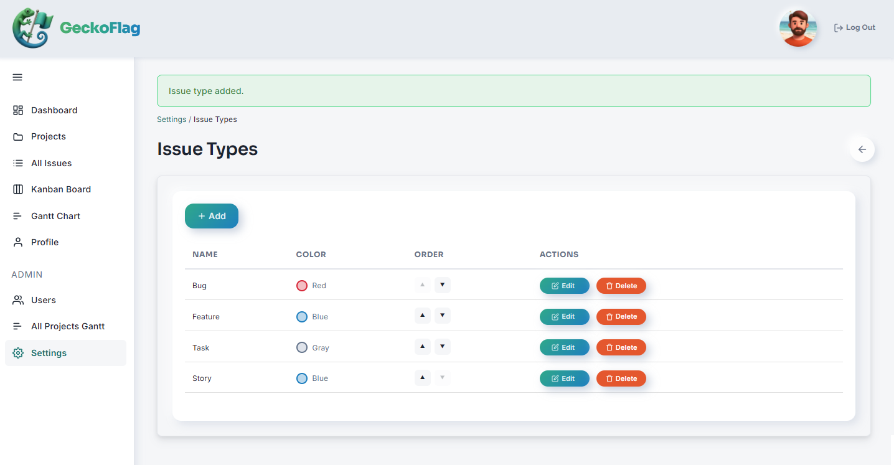Click the red color swatch for Bug
Screen dimensions: 894x465
click(302, 286)
